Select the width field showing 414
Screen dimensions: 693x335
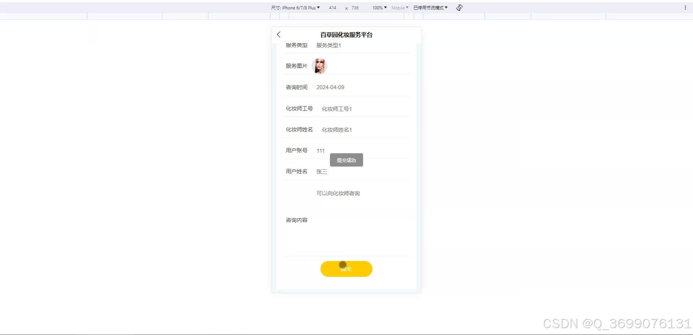pos(332,8)
